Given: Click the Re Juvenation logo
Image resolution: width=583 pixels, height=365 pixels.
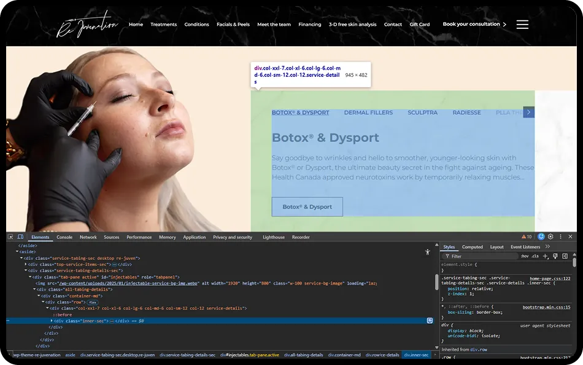Looking at the screenshot, I should click(87, 24).
